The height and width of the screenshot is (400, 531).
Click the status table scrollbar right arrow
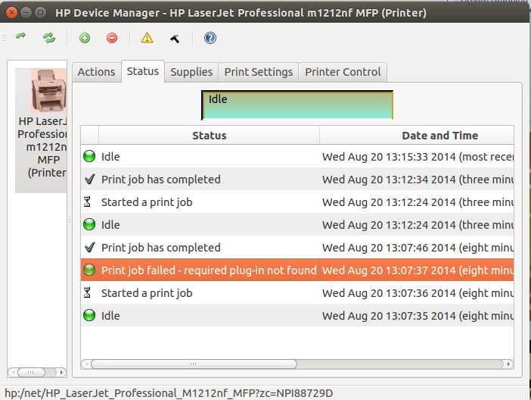tap(508, 364)
